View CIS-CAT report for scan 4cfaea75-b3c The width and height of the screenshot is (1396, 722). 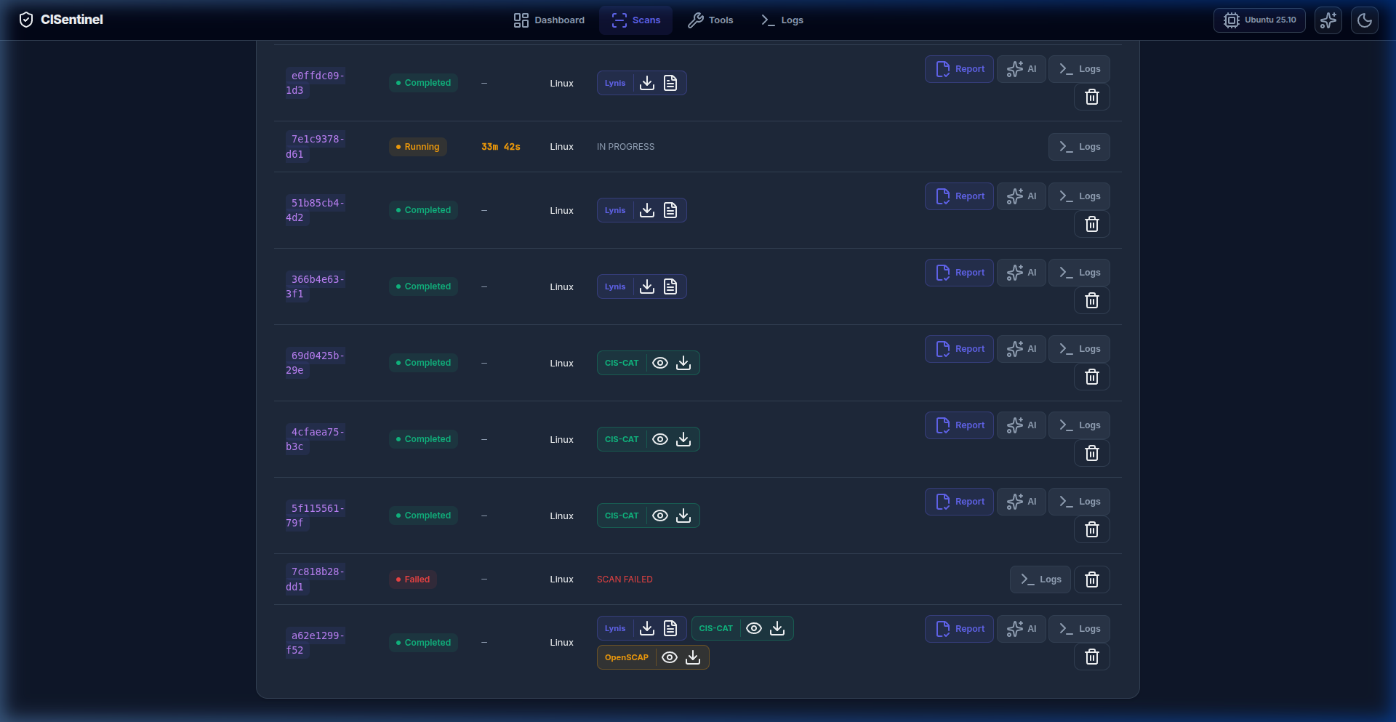pos(660,439)
